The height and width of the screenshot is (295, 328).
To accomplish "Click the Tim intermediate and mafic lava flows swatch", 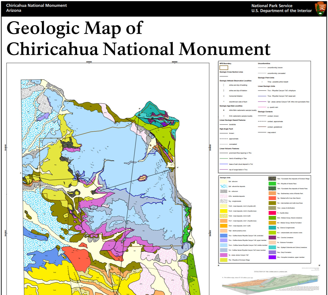I will tap(272, 203).
